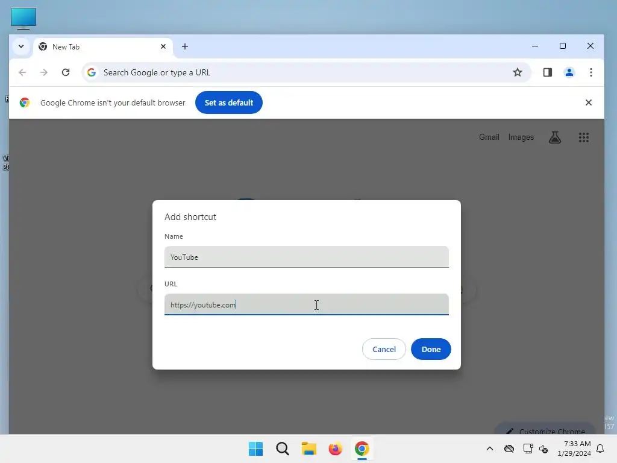
Task: Open the clock showing 7:33 AM
Action: click(x=574, y=449)
